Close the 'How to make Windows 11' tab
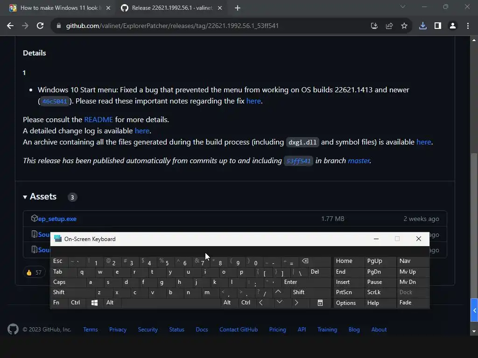This screenshot has width=478, height=358. (x=108, y=8)
